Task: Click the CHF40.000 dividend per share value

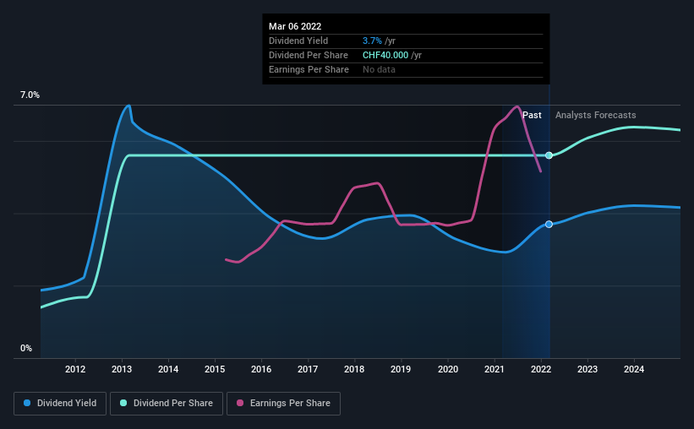Action: (385, 55)
